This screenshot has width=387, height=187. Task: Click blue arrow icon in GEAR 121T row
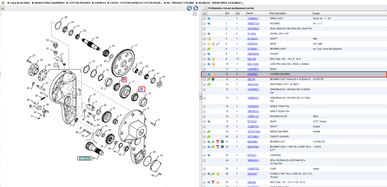pos(209,121)
